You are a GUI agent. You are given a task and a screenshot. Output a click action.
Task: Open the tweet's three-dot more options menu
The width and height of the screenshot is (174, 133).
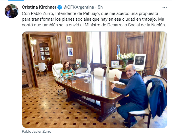click(165, 7)
